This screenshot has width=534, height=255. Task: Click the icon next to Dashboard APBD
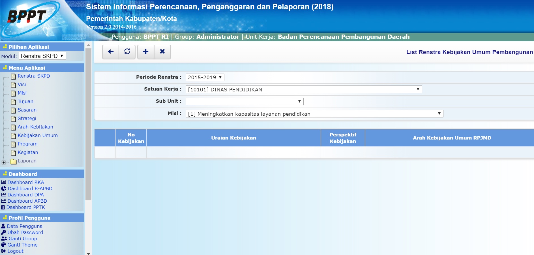3,201
